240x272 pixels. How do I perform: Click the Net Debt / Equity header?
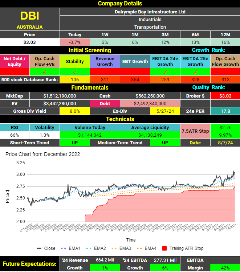point(15,61)
